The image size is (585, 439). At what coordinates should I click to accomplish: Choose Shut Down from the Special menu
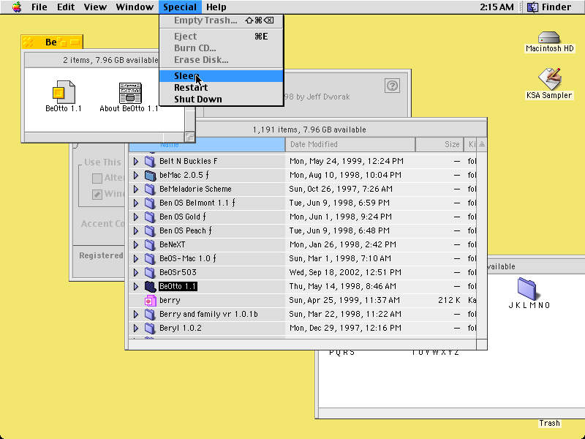click(x=222, y=100)
